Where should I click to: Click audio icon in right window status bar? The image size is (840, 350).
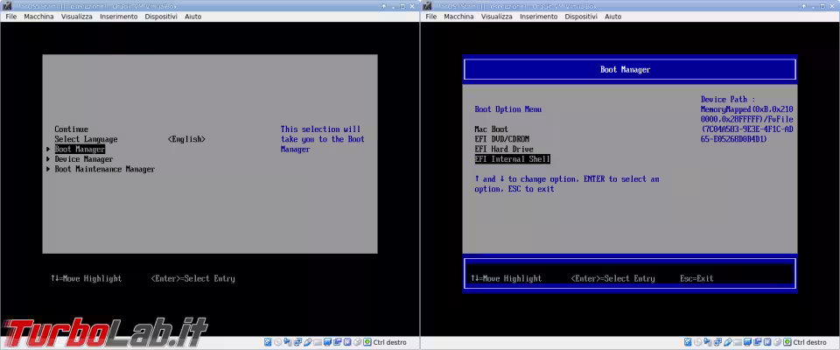point(707,342)
